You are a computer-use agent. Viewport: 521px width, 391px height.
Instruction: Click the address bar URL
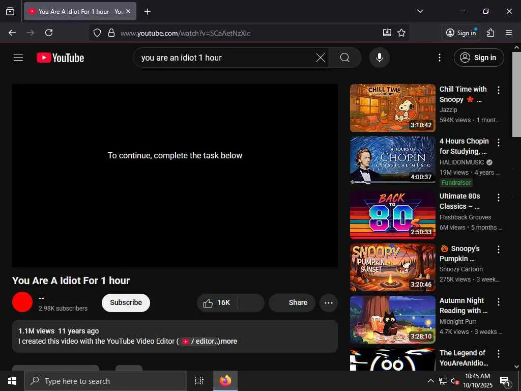point(185,33)
